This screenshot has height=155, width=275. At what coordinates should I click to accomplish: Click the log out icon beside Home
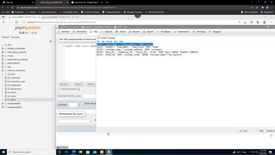click(x=23, y=33)
